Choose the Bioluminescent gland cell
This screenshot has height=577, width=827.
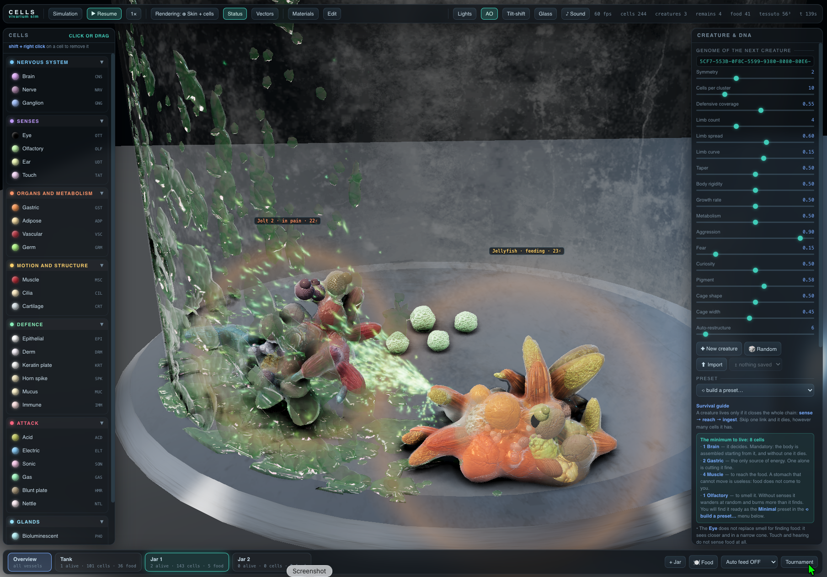57,536
